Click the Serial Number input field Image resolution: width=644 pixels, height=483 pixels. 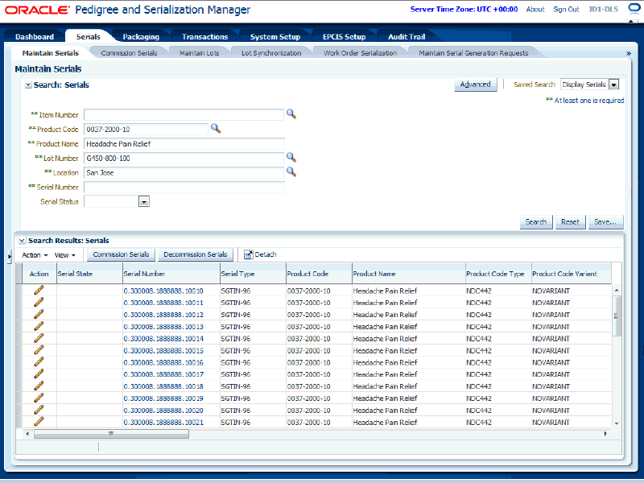click(x=184, y=187)
